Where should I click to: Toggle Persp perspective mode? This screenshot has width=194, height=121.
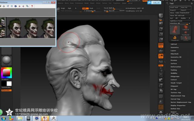point(161,45)
